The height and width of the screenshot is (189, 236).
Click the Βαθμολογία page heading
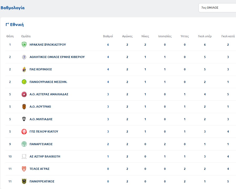tap(13, 8)
